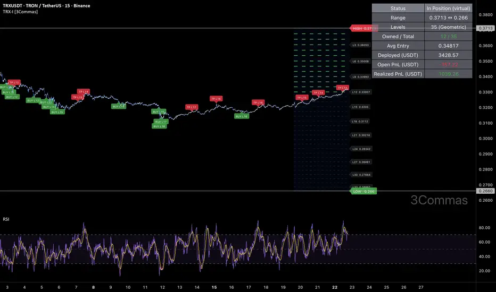This screenshot has width=496, height=292.
Task: Select the L3 0.36053 grid level label
Action: pos(361,45)
